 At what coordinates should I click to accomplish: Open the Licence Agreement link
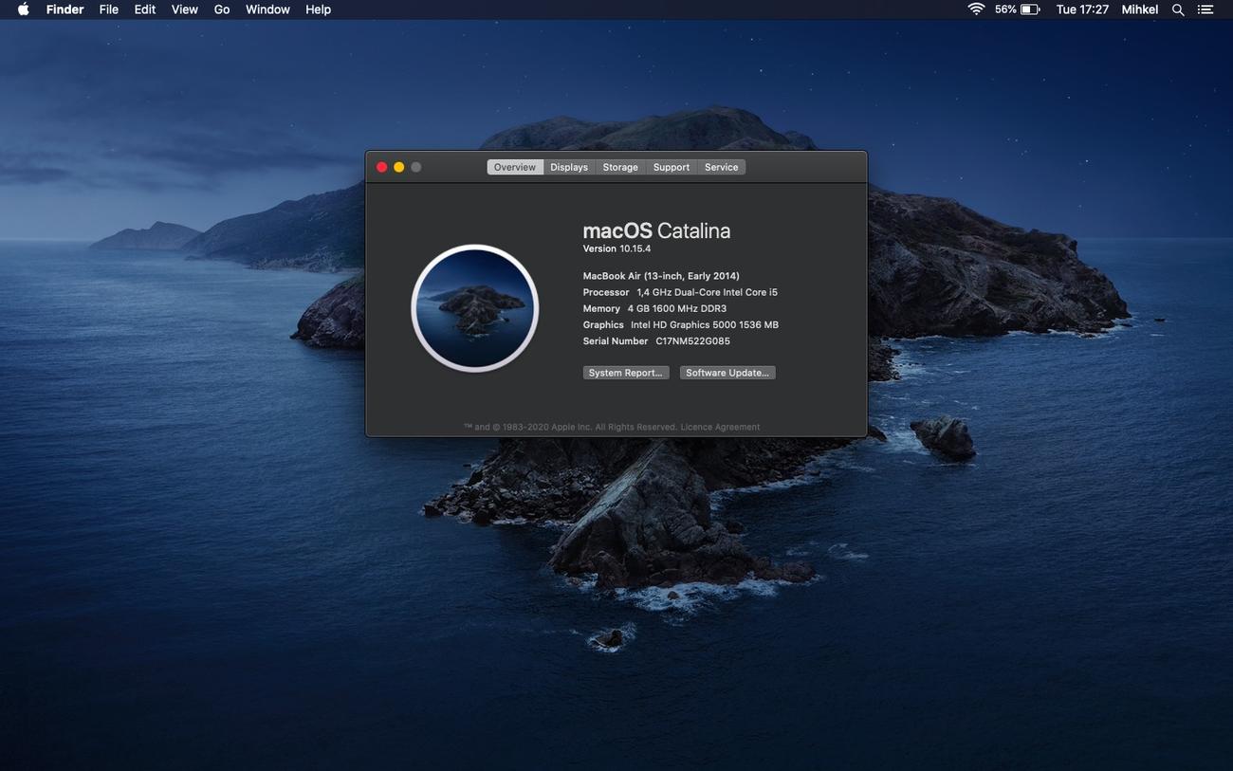tap(720, 427)
